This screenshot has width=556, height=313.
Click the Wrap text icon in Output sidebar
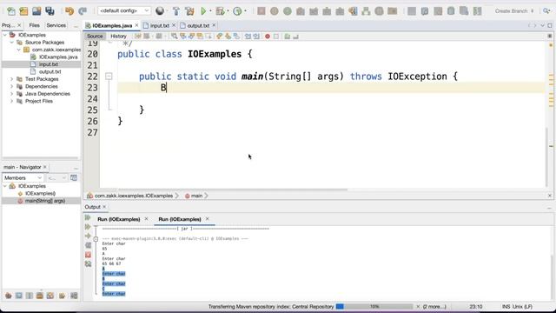point(88,245)
